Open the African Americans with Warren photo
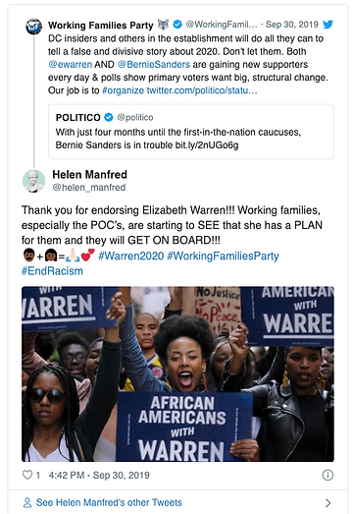This screenshot has width=353, height=514. 178,374
